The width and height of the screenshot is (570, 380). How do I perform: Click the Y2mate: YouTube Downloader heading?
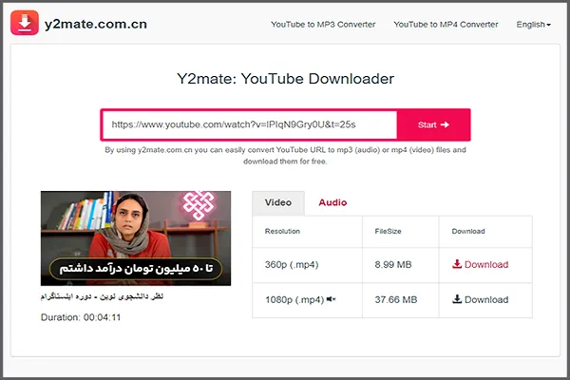(x=285, y=79)
